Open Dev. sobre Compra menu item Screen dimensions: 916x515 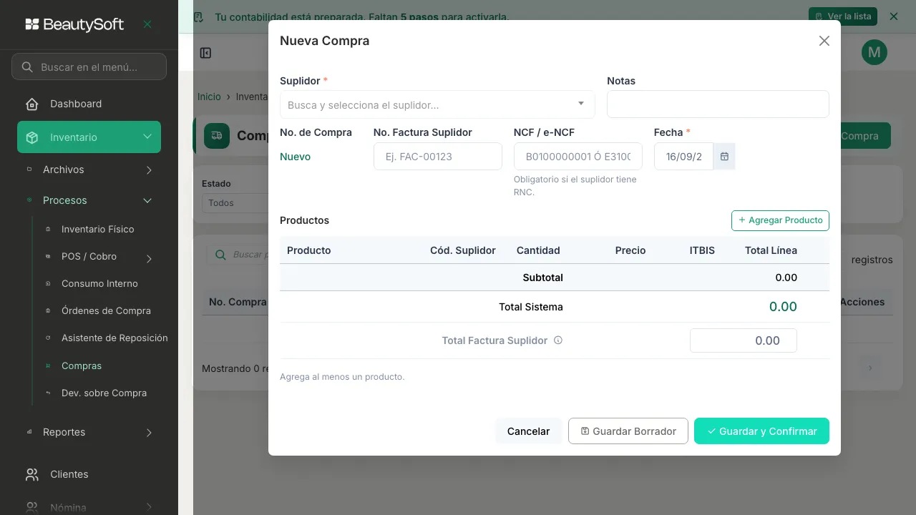click(104, 393)
